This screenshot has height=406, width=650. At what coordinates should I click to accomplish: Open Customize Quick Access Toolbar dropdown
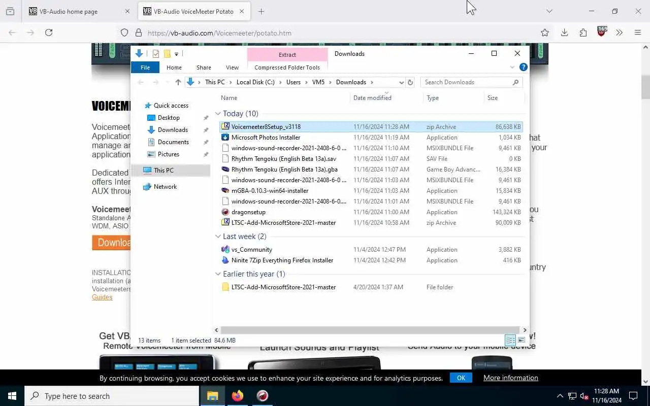(x=176, y=54)
